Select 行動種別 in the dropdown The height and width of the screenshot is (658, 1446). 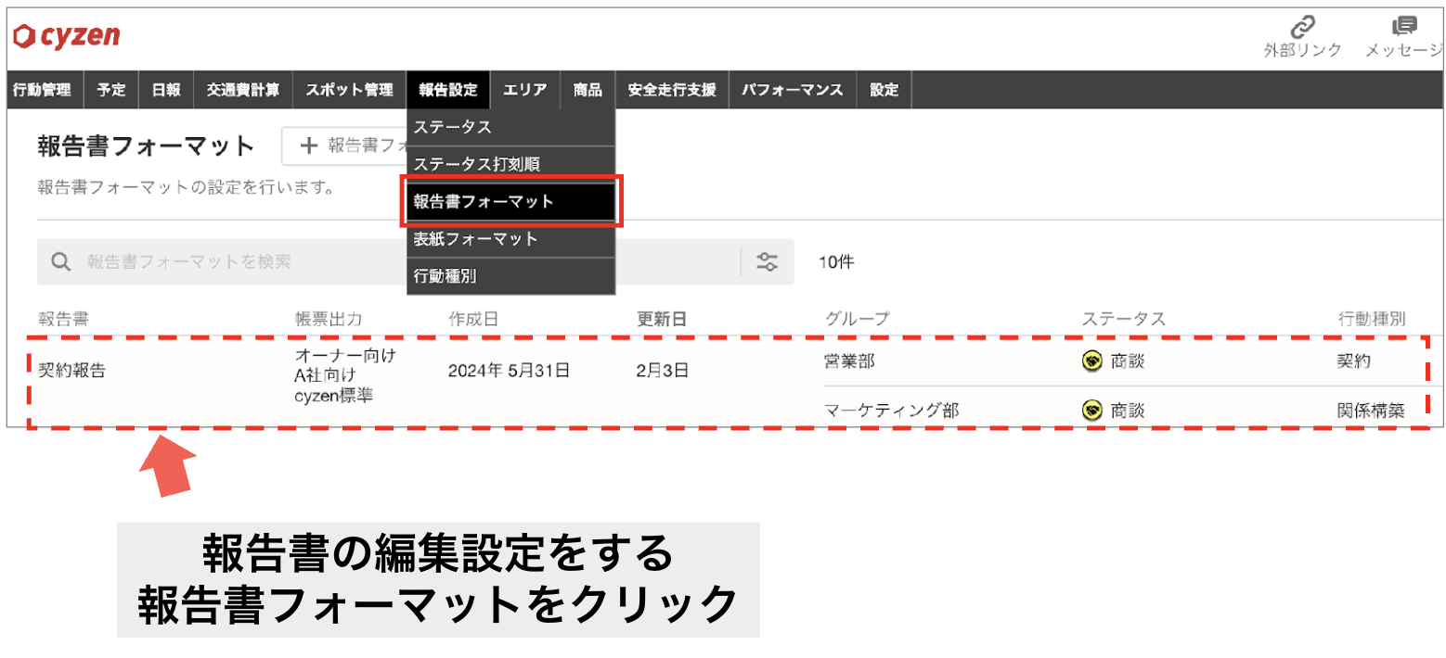(511, 276)
